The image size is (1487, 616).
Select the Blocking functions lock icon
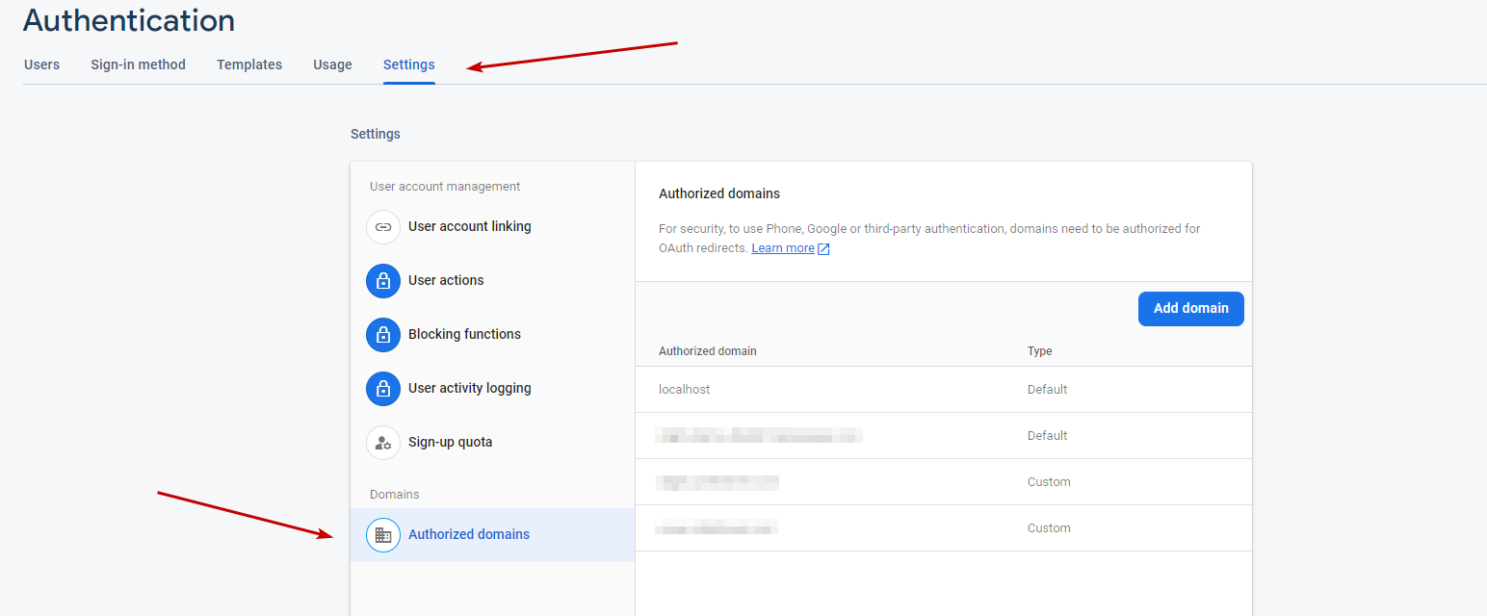click(383, 335)
